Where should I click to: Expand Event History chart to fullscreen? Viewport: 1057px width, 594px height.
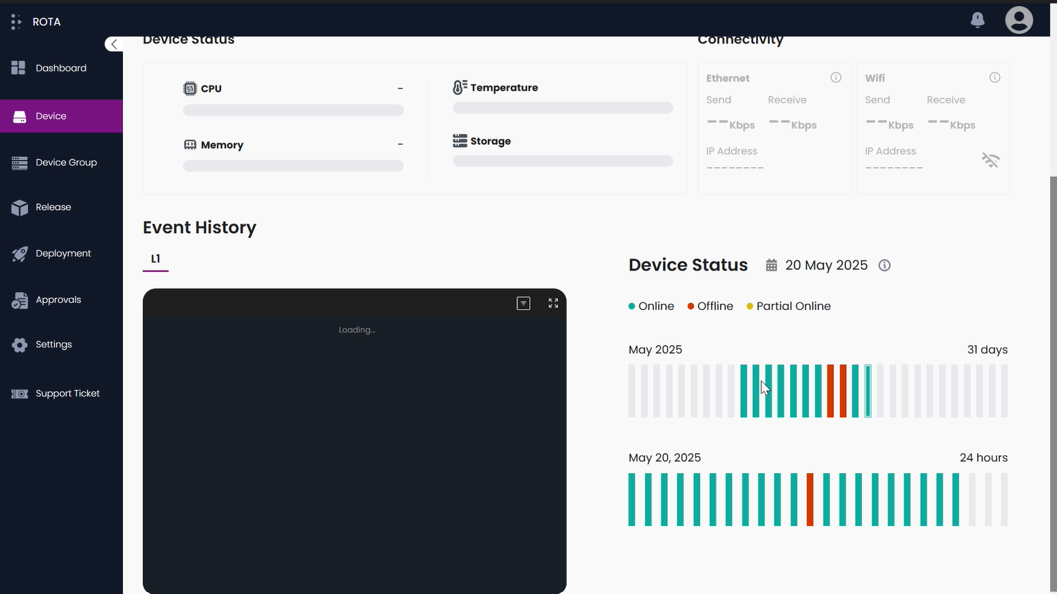[x=553, y=303]
